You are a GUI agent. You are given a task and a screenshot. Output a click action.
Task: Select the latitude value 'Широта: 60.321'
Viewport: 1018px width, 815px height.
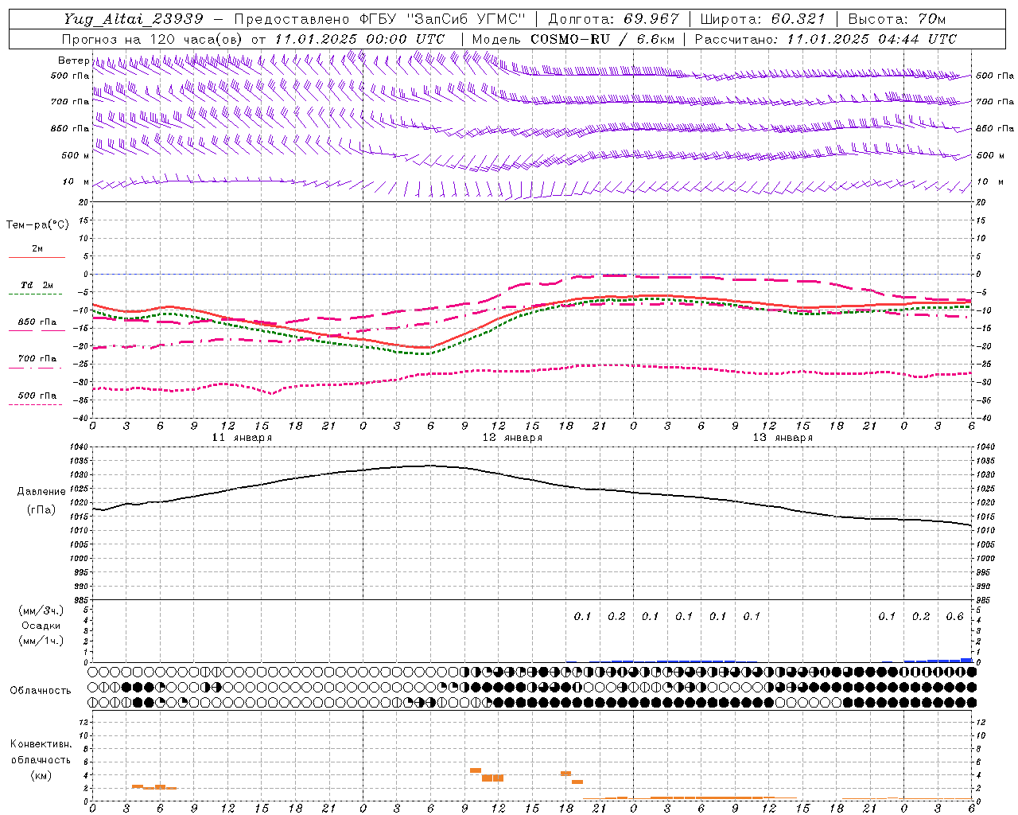coord(763,19)
